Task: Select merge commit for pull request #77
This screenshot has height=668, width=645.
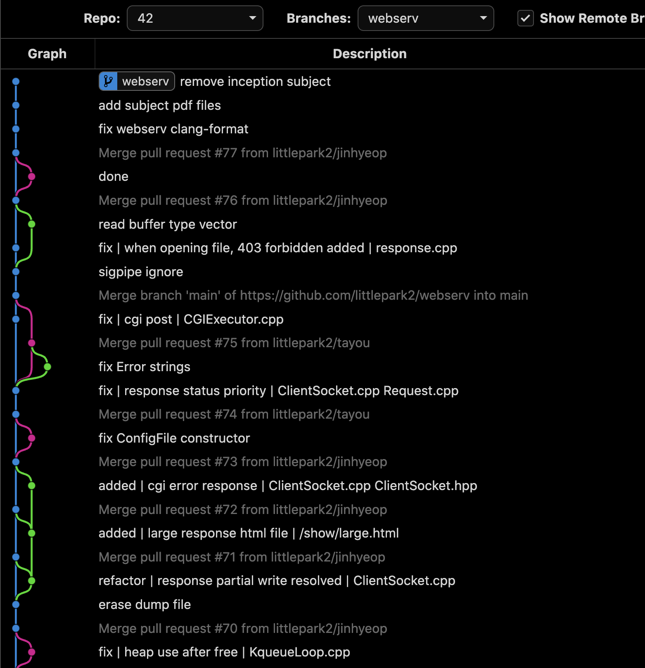Action: [243, 153]
